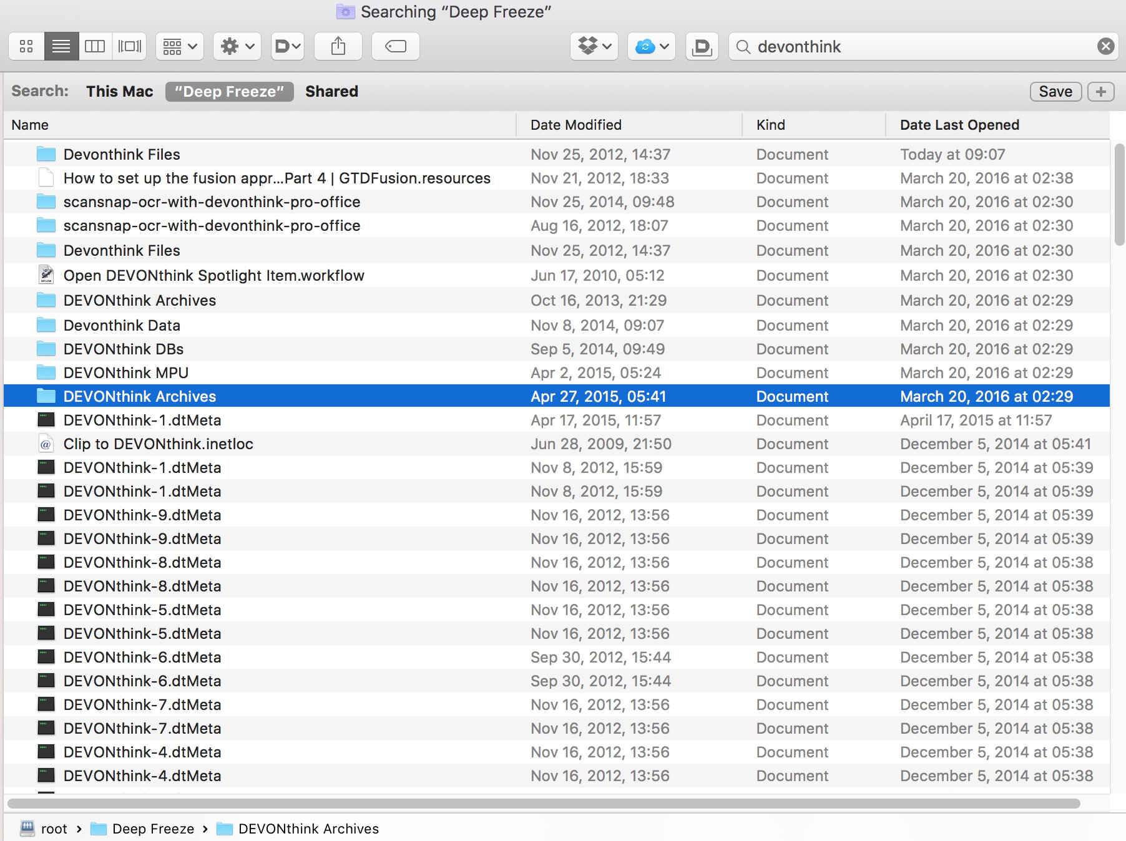Open the gear Action menu
The image size is (1126, 841).
[237, 46]
